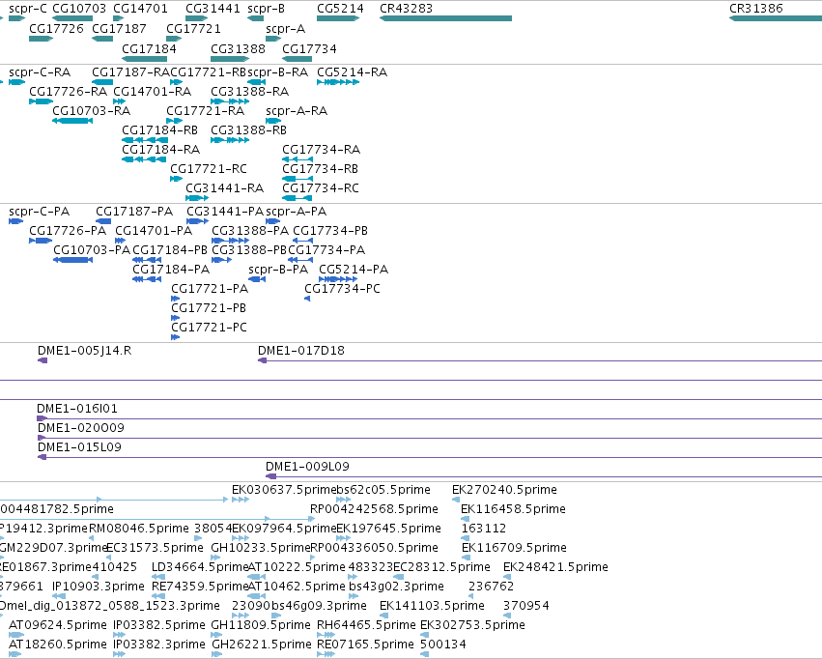Viewport: 822px width, 659px height.
Task: Select the DME1-009L09 clone label
Action: tap(308, 467)
